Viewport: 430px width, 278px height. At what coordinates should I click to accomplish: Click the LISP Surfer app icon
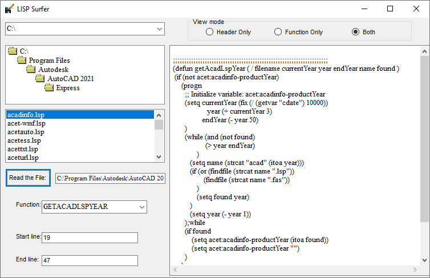[9, 9]
